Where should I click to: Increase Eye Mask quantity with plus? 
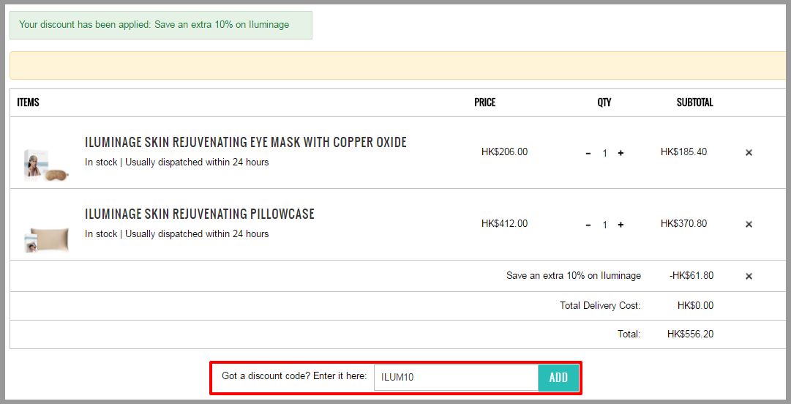(x=621, y=153)
